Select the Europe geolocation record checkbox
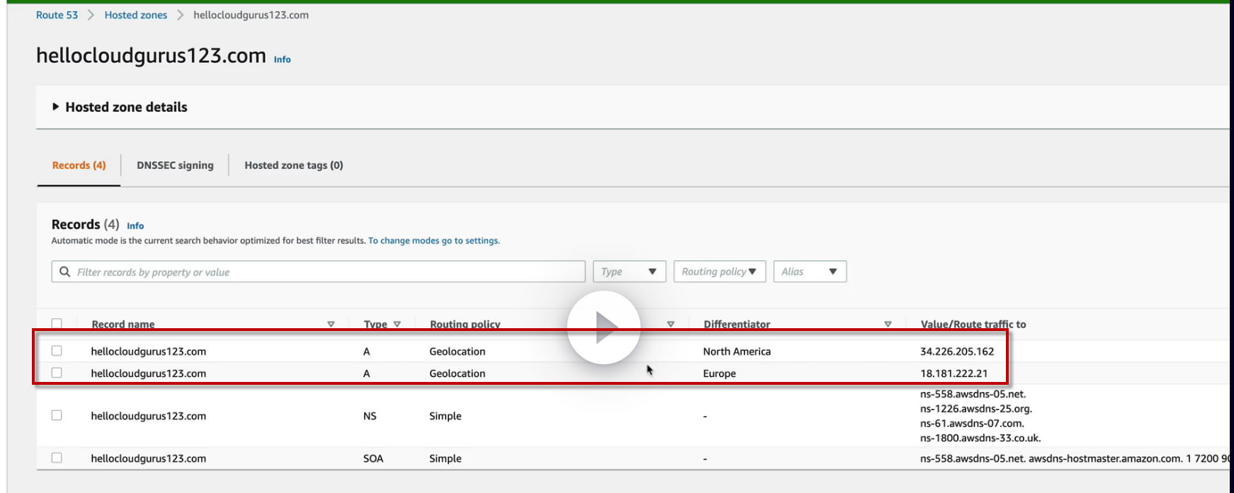Viewport: 1234px width, 493px height. point(57,373)
